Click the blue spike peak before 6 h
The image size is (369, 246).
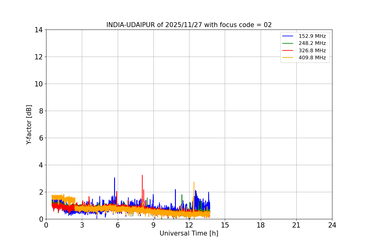pyautogui.click(x=114, y=178)
